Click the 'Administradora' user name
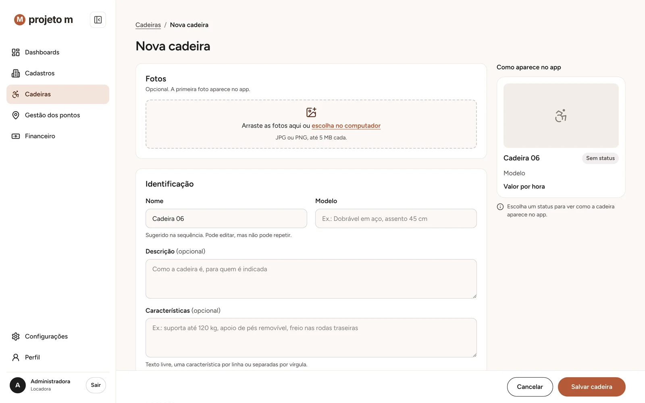 (50, 381)
